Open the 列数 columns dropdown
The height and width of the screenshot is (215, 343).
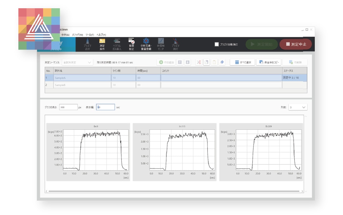coord(298,107)
